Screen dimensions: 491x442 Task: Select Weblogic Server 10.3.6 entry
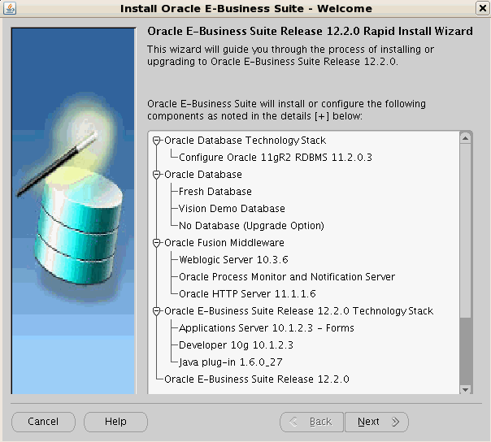tap(233, 260)
